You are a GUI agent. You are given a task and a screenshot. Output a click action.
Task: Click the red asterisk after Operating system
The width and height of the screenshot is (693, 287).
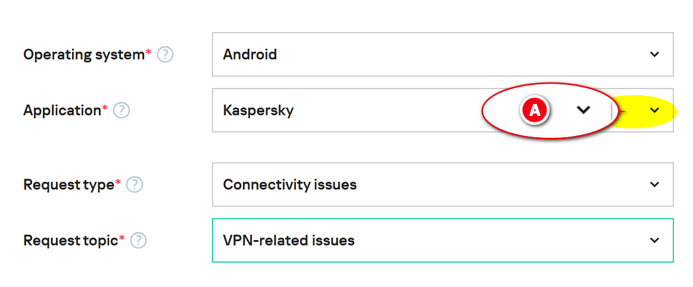[148, 54]
